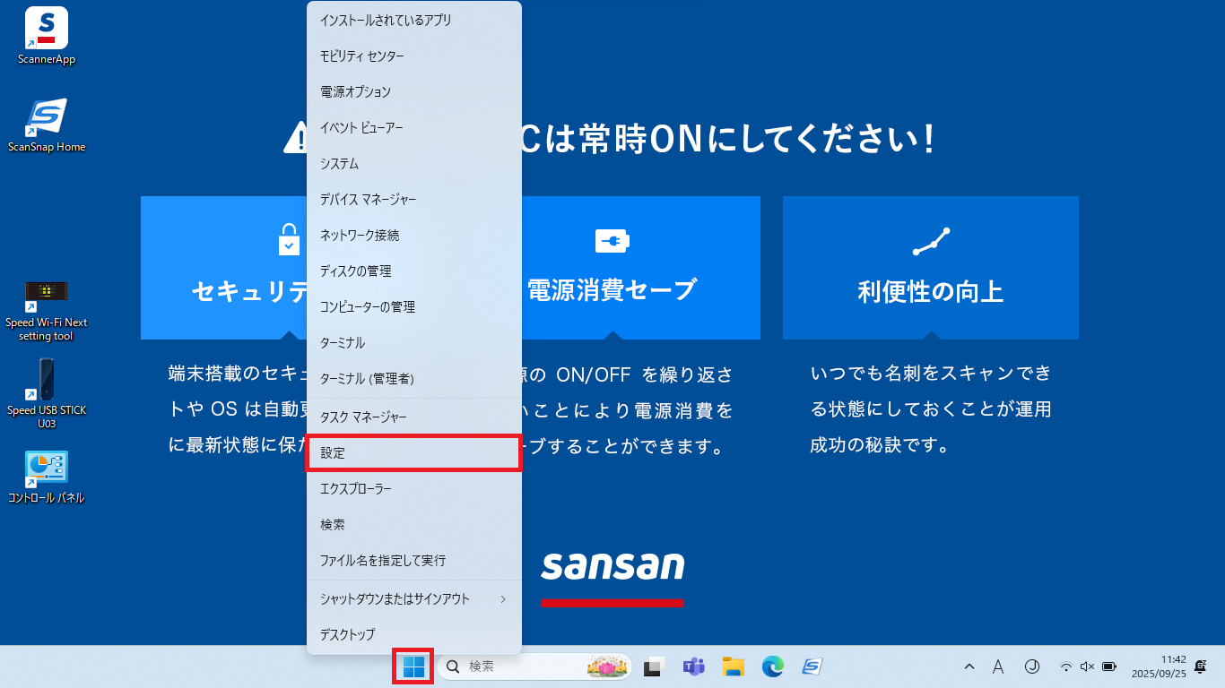The height and width of the screenshot is (688, 1225).
Task: Click the IME options icon in tray
Action: (x=1031, y=666)
